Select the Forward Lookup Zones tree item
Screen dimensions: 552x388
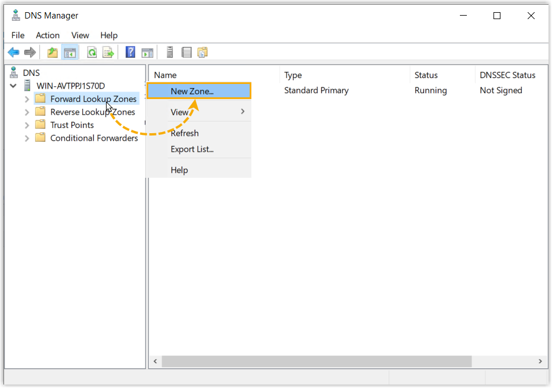point(93,99)
